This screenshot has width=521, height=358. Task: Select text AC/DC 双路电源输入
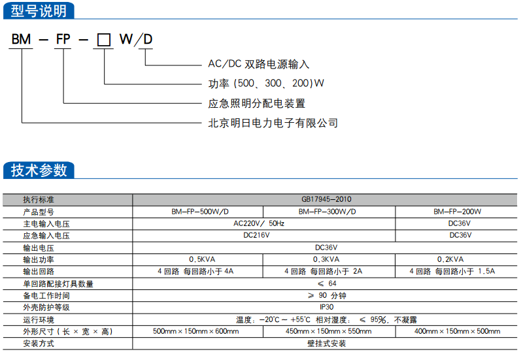tap(258, 64)
